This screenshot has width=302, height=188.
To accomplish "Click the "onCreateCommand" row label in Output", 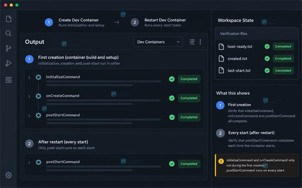I will [x=63, y=96].
